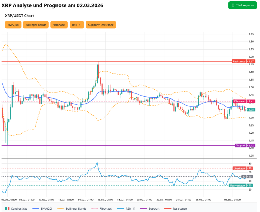Hide the EMA(20) series via bottom legend

(x=41, y=208)
